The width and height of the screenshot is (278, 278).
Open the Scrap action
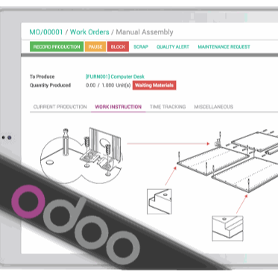tap(141, 47)
